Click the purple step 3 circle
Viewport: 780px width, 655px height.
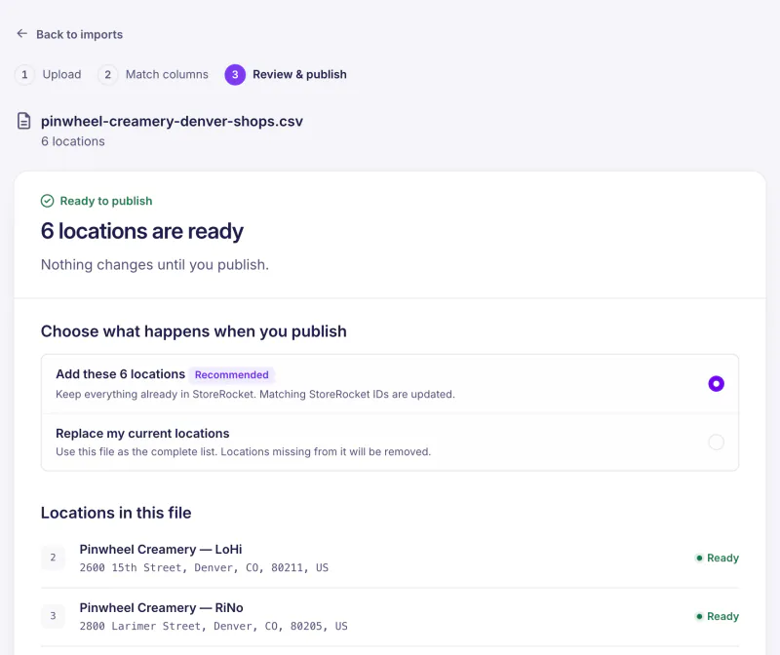coord(235,75)
